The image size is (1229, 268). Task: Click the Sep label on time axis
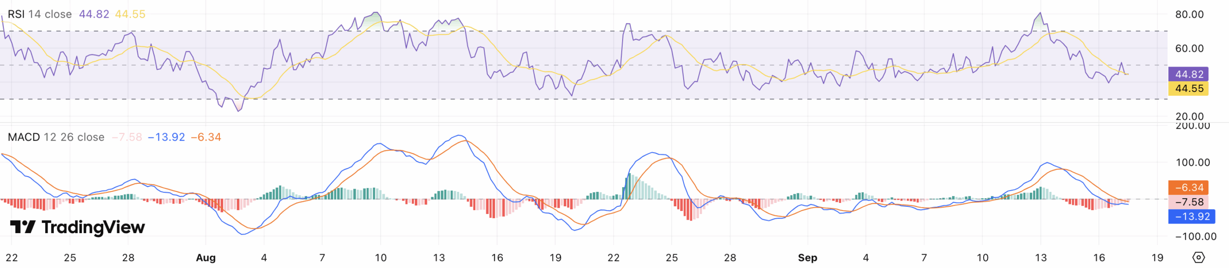click(x=807, y=257)
